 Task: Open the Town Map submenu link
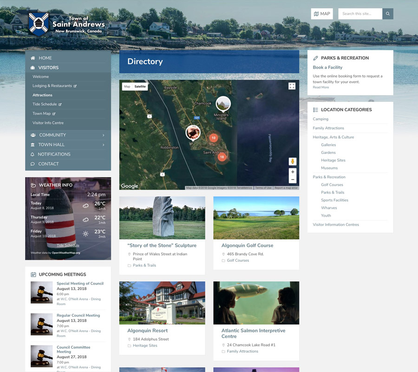coord(44,113)
